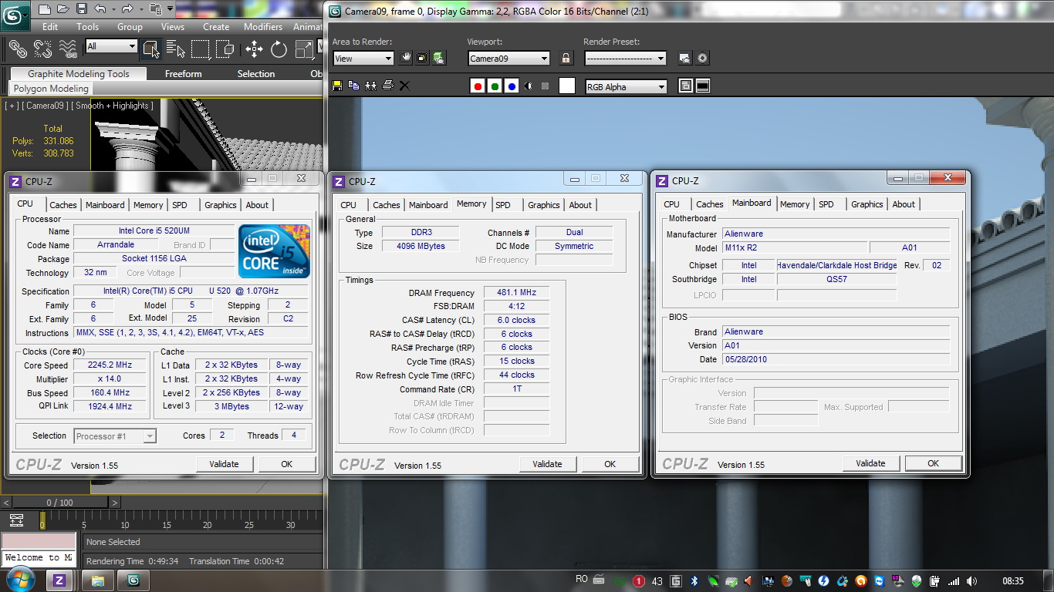Click the volume speaker tray icon
This screenshot has width=1054, height=592.
[x=971, y=580]
